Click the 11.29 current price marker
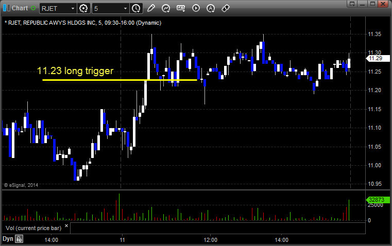Viewport: 392px width, 246px height. pyautogui.click(x=378, y=58)
